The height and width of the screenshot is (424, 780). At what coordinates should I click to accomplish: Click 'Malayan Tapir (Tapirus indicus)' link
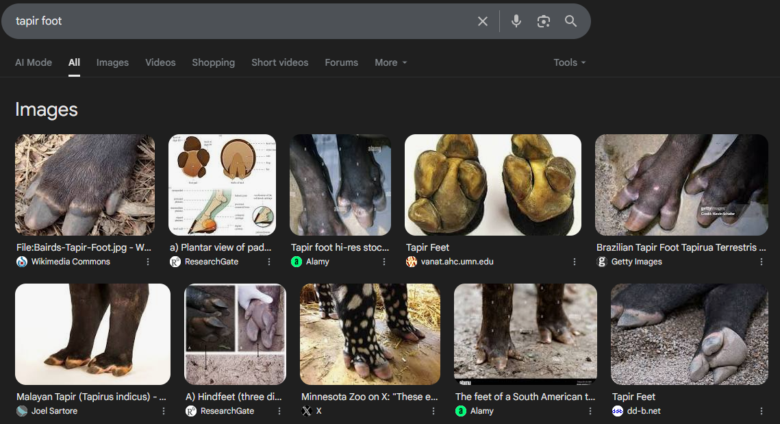click(91, 397)
